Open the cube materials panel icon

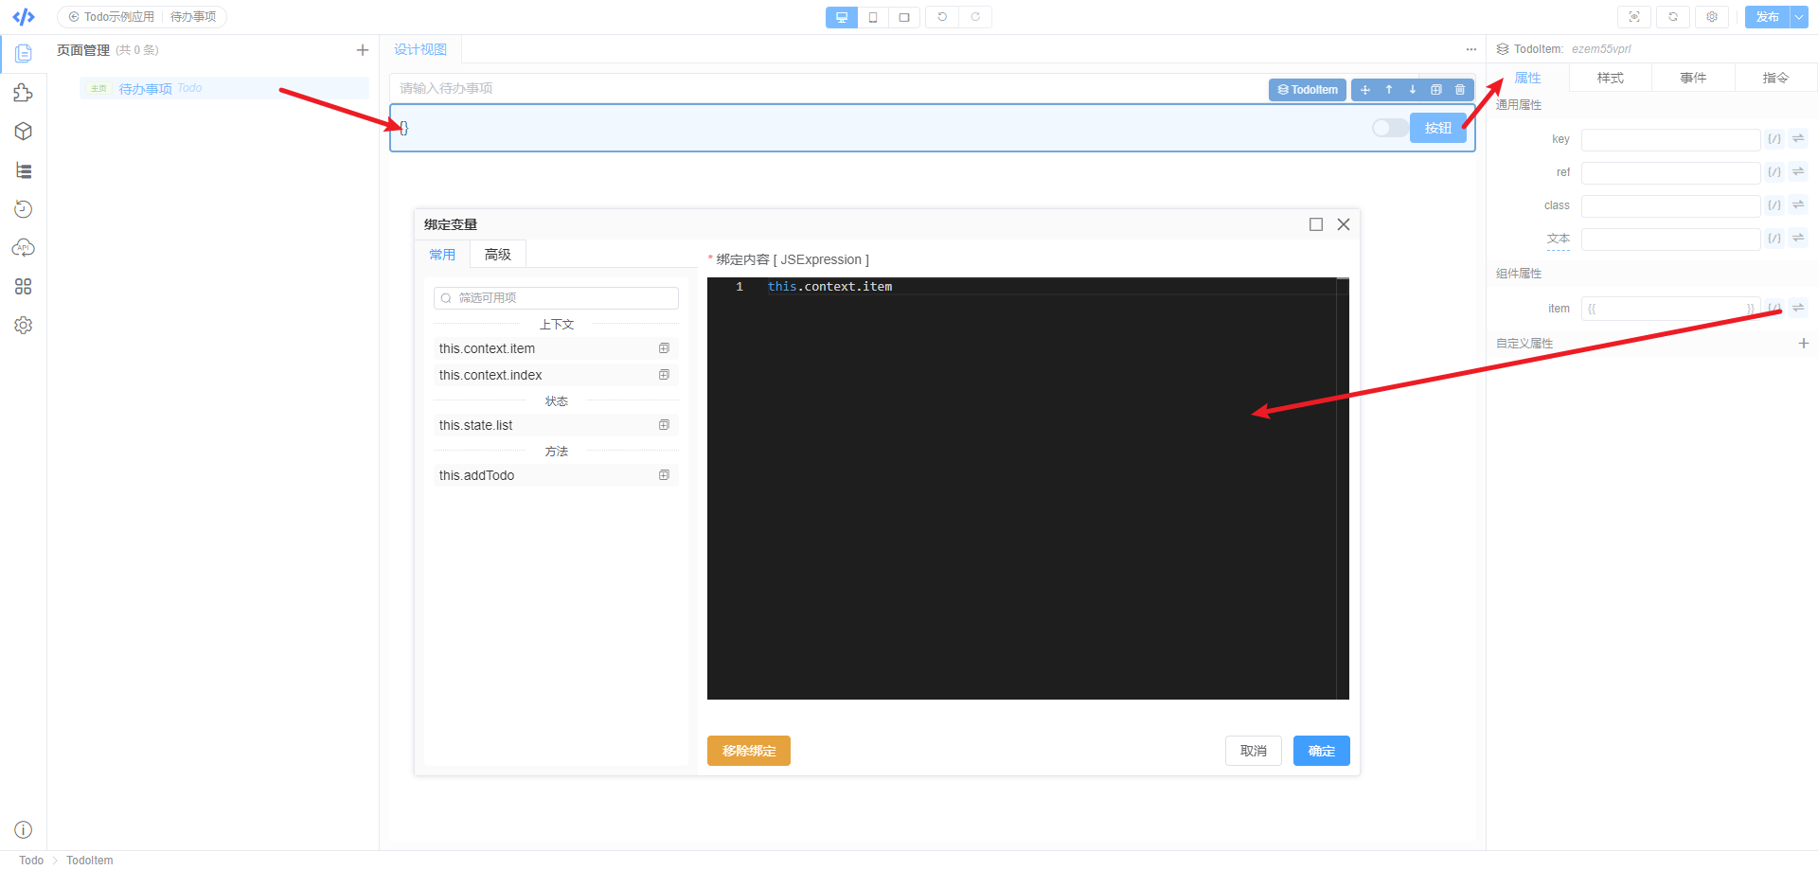tap(24, 132)
